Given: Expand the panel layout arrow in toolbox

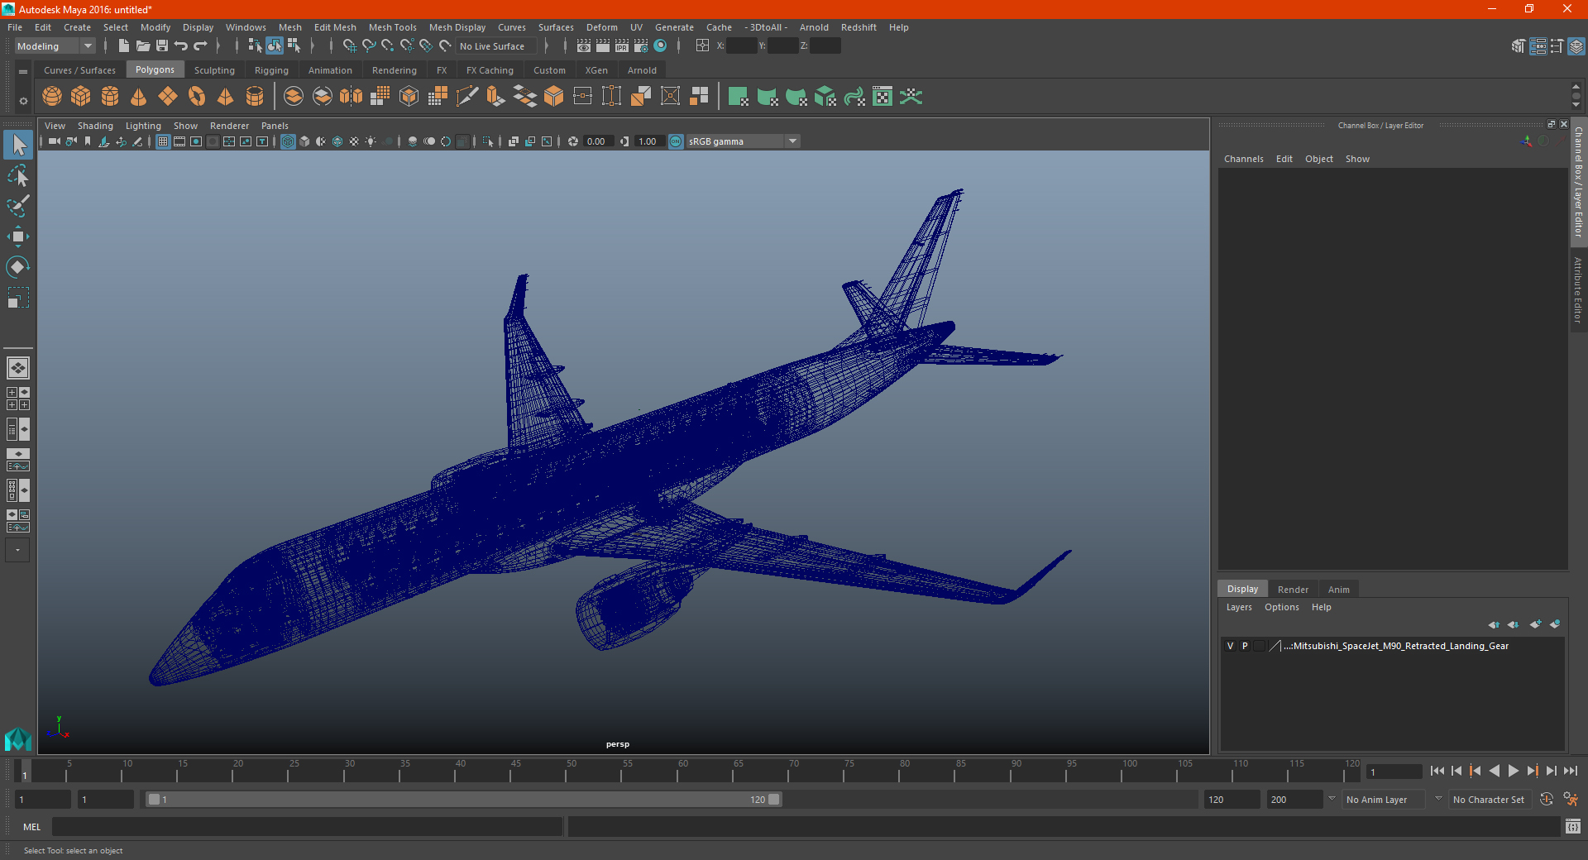Looking at the screenshot, I should click(17, 550).
